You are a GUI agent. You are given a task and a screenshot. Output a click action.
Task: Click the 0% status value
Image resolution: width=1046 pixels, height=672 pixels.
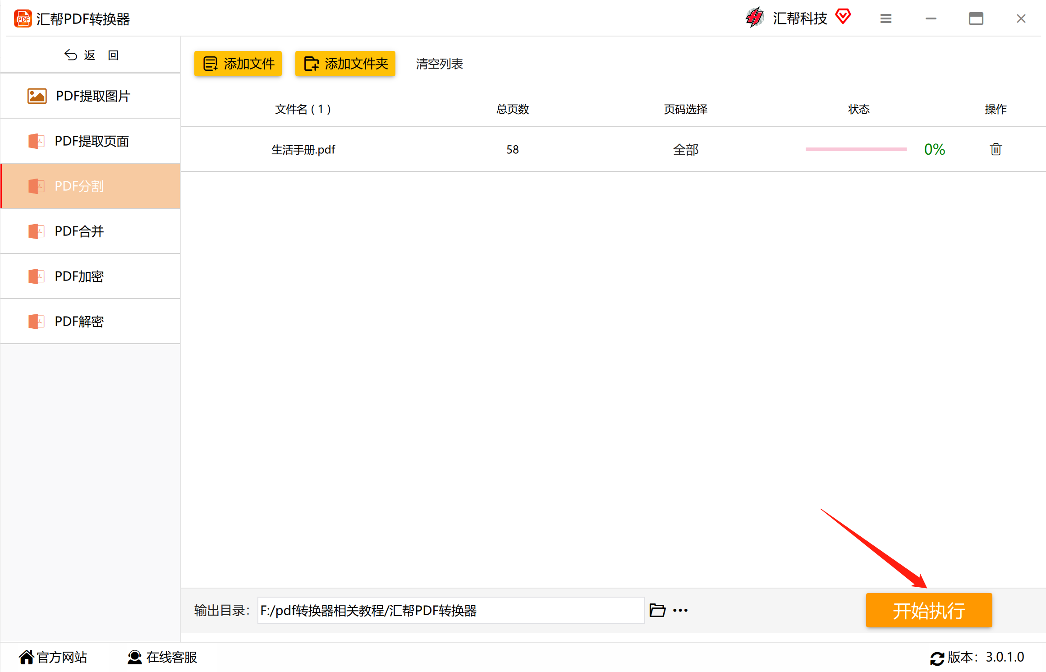(x=935, y=149)
